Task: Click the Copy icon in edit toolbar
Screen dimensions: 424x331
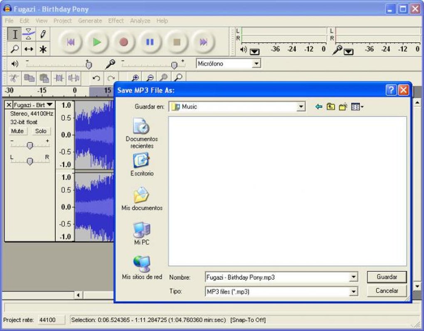Action: 29,78
